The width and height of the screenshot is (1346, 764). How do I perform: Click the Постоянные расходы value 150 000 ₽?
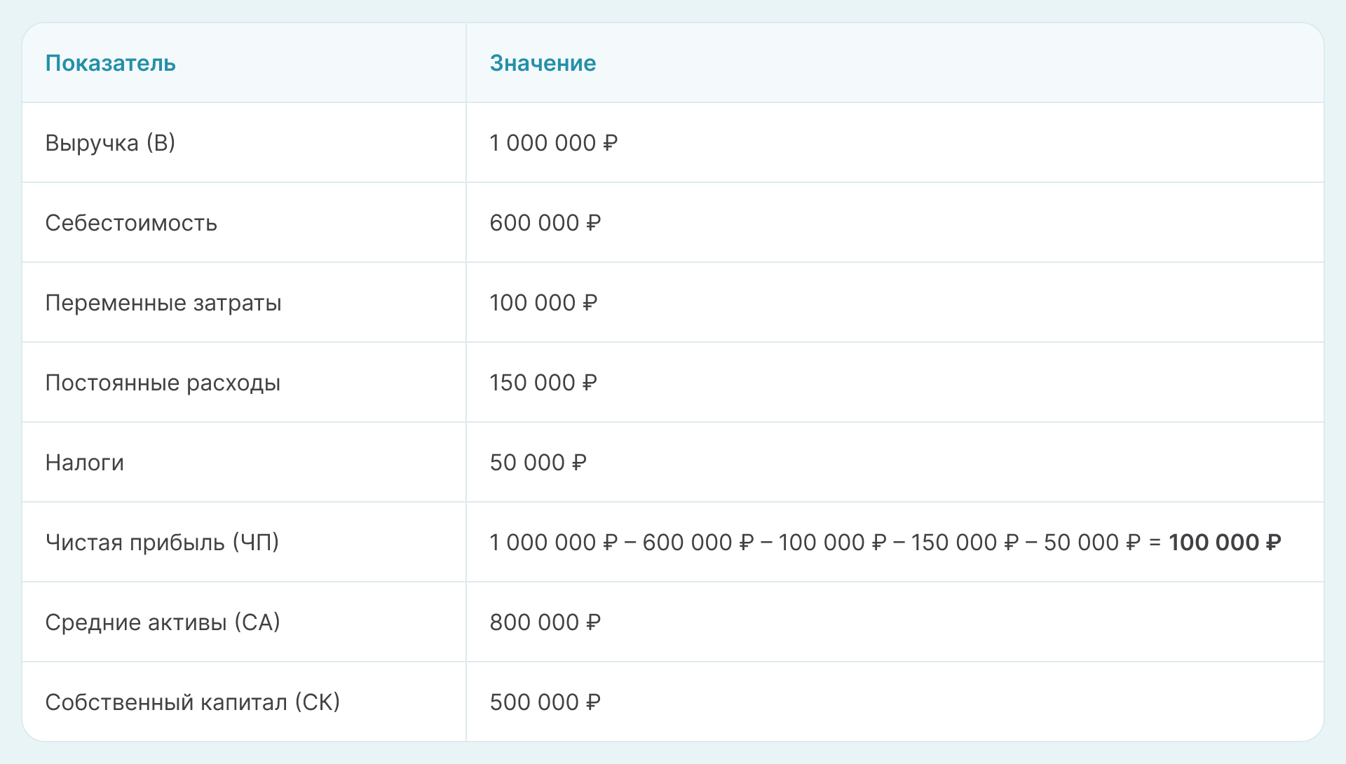coord(543,383)
